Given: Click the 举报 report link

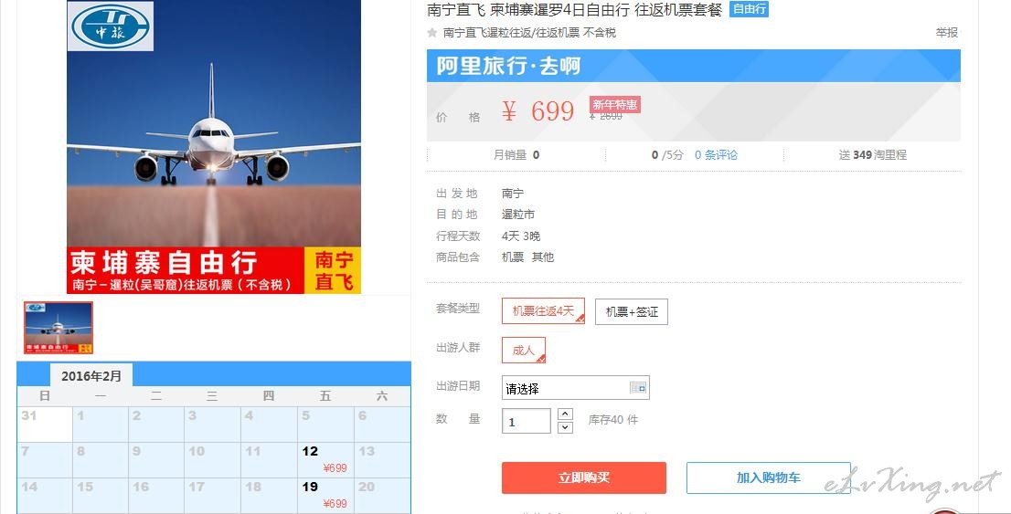Looking at the screenshot, I should click(946, 32).
